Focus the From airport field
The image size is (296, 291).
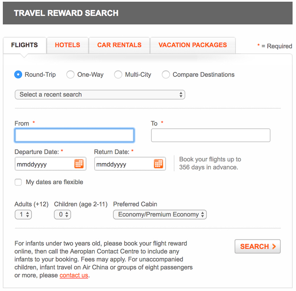(x=74, y=135)
